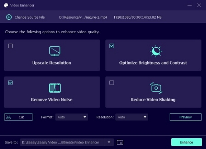Image resolution: width=206 pixels, height=149 pixels.
Task: Tick the Reduce Video Shaking checkbox
Action: click(x=112, y=82)
